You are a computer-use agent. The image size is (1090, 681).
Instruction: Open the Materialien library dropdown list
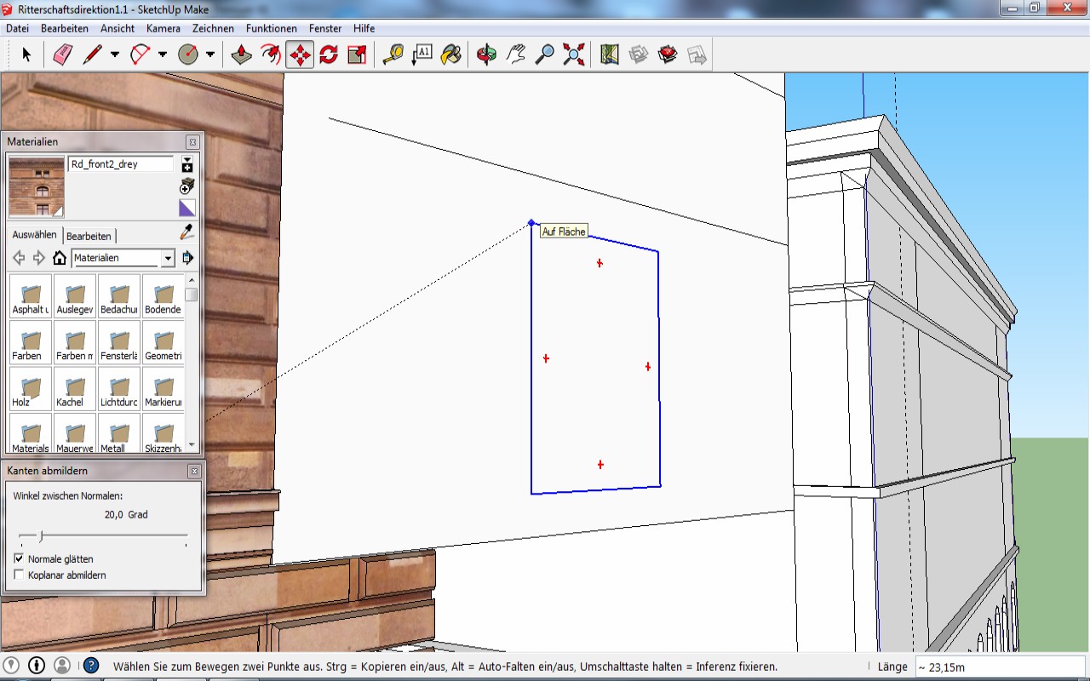coord(168,258)
